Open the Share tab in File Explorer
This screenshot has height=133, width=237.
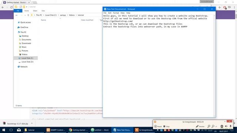[35, 11]
